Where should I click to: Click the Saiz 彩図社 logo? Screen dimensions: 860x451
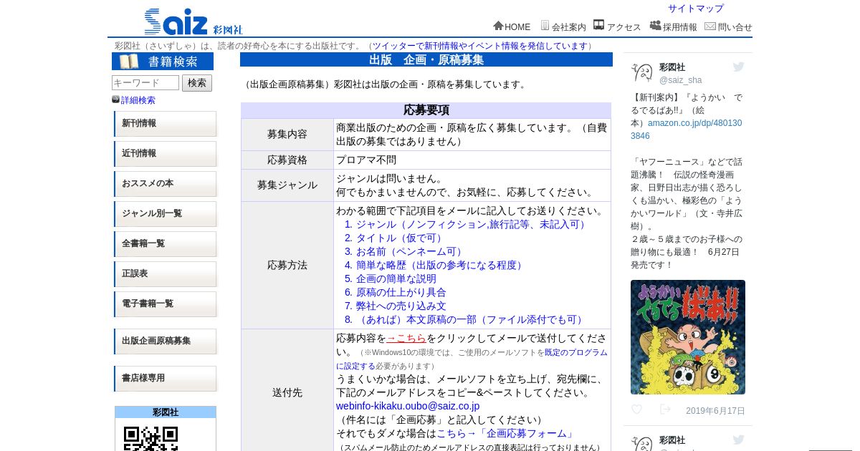pyautogui.click(x=193, y=21)
